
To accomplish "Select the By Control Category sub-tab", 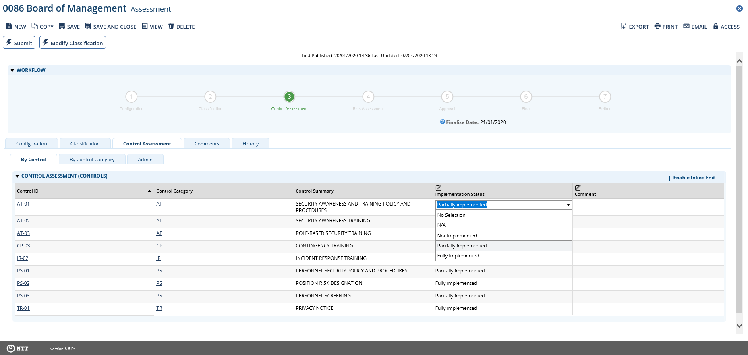I will coord(92,159).
